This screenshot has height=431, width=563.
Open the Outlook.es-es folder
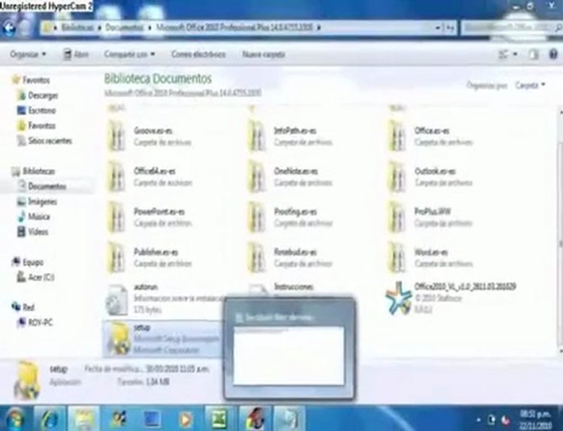tap(430, 177)
